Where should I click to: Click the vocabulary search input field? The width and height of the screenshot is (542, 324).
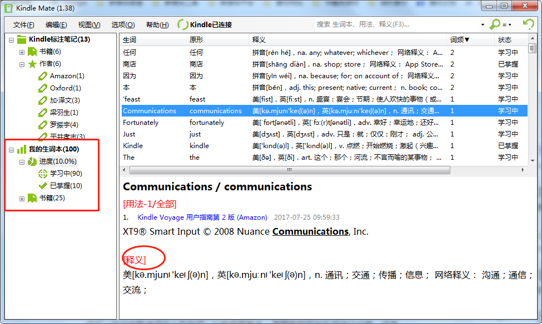397,24
